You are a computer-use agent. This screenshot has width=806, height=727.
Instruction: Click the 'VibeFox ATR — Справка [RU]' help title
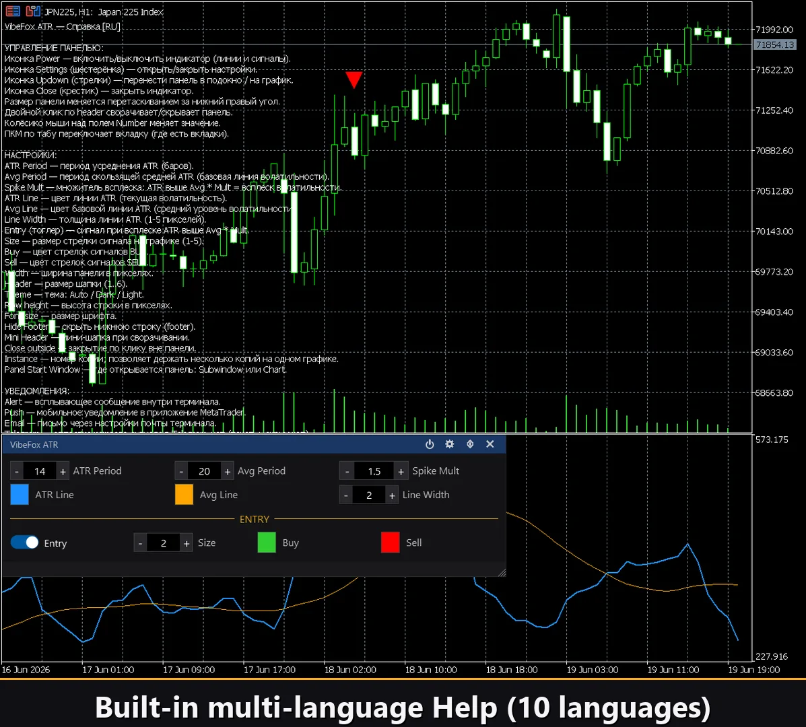tap(62, 26)
